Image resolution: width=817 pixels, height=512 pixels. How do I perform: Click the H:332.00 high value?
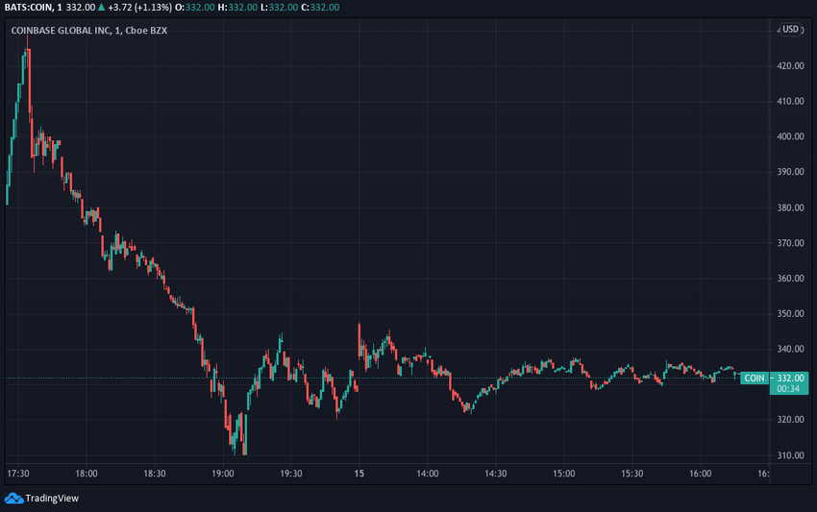237,8
